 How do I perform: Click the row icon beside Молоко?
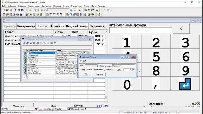(25, 66)
